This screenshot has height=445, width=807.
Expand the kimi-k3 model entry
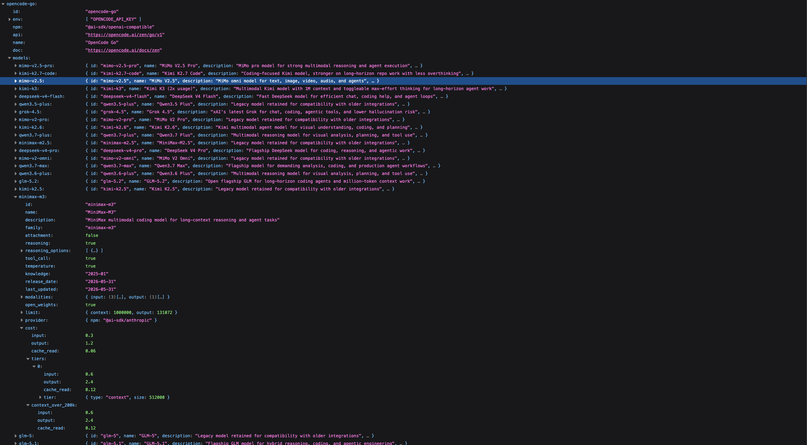[x=16, y=89]
